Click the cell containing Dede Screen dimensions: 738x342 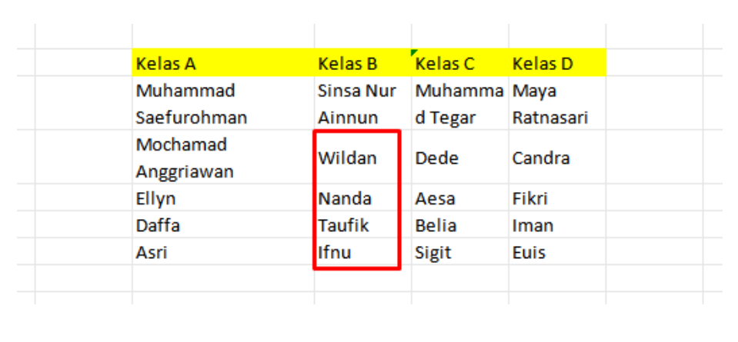click(459, 158)
